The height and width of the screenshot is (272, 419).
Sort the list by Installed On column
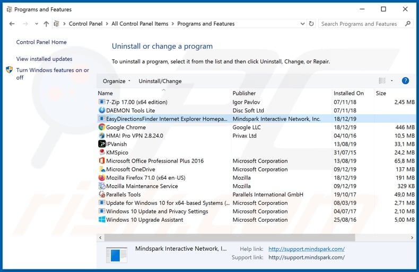(348, 93)
